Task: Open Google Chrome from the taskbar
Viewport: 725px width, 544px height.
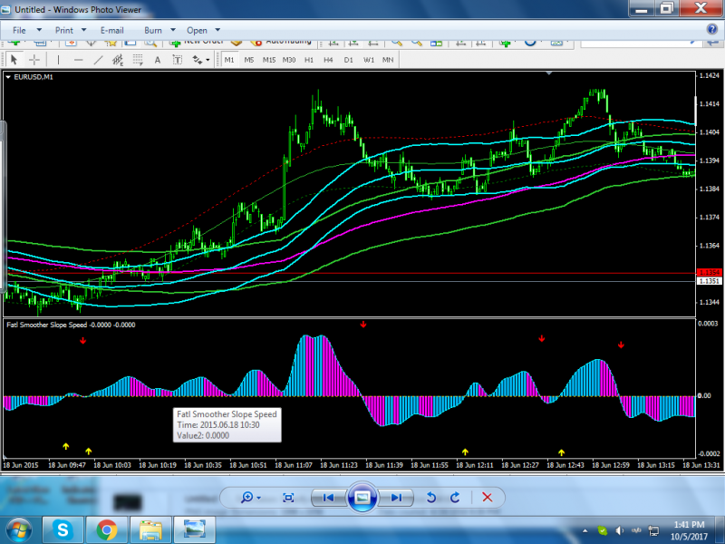Action: tap(107, 529)
